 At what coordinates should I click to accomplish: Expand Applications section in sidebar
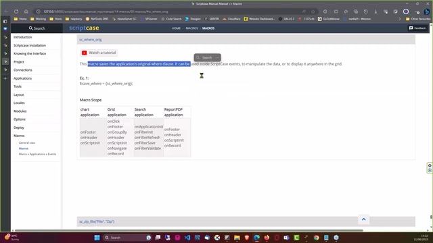click(x=22, y=78)
